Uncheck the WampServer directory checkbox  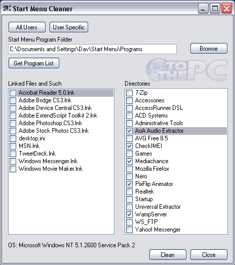(x=130, y=214)
